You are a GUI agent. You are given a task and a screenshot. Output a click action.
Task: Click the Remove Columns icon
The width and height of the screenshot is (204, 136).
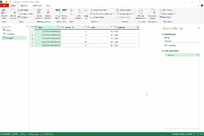pos(48,12)
